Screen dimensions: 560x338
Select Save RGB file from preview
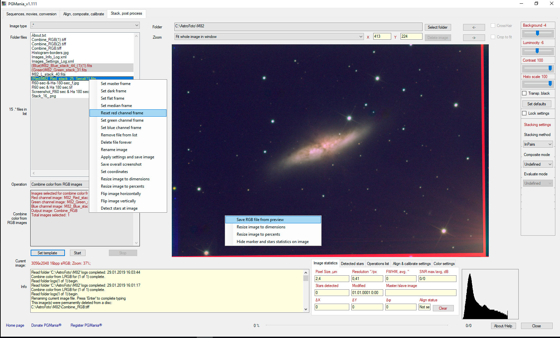[x=273, y=220]
